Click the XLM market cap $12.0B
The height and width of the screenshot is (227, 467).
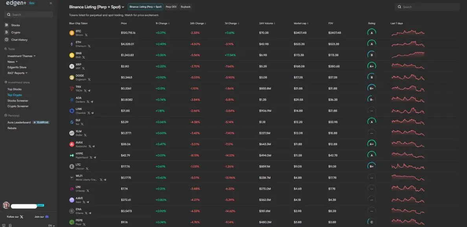298,133
